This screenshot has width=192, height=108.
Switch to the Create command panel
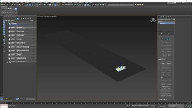point(159,17)
